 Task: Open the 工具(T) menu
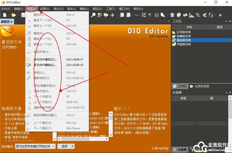(x=111, y=9)
